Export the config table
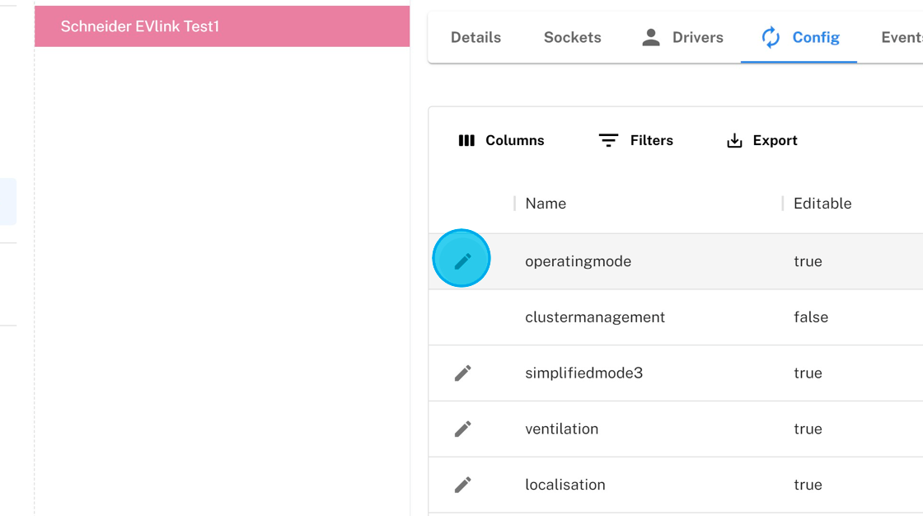This screenshot has width=923, height=516. click(x=761, y=140)
